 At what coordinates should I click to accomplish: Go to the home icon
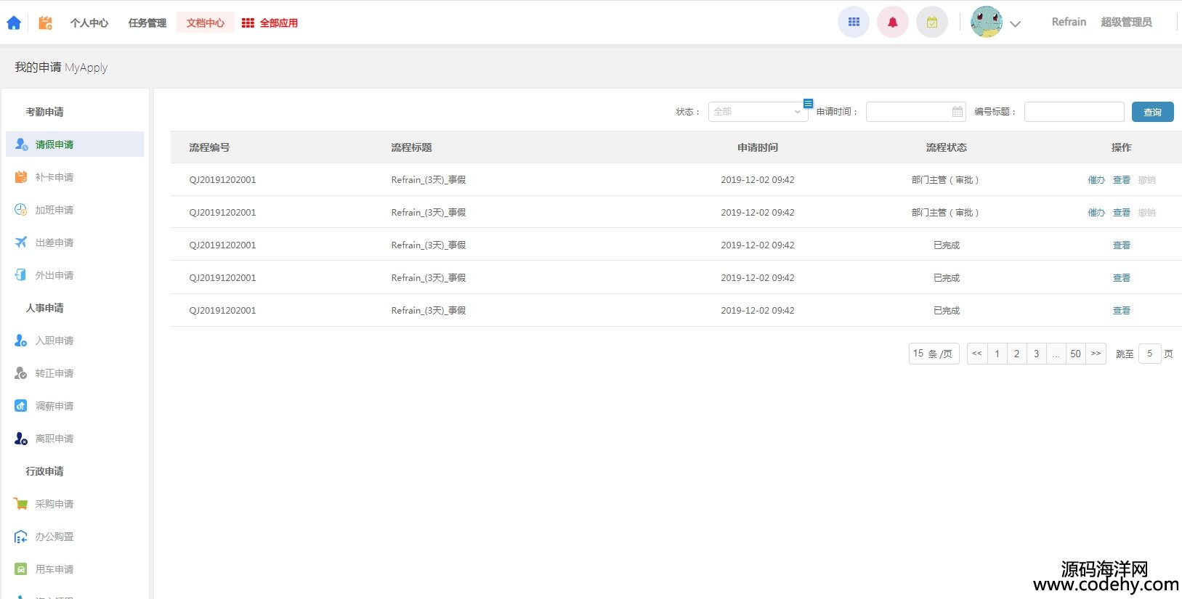tap(14, 23)
